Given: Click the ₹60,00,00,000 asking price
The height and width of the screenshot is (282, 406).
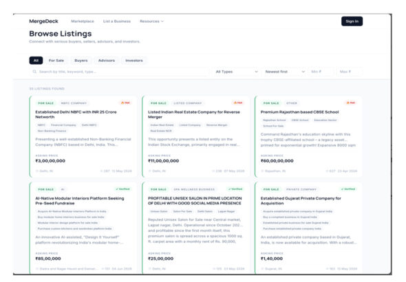Looking at the screenshot, I should point(277,161).
